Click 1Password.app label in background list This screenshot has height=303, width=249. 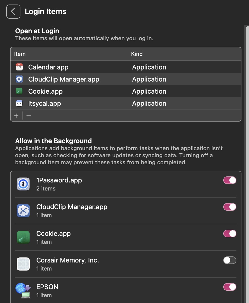(59, 180)
